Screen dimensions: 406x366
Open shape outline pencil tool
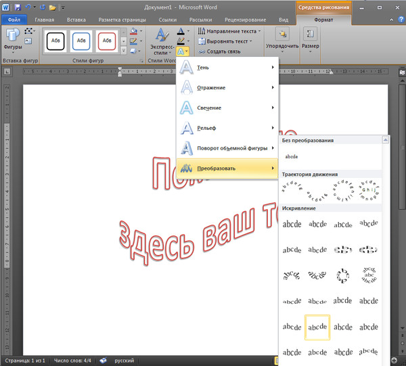133,41
